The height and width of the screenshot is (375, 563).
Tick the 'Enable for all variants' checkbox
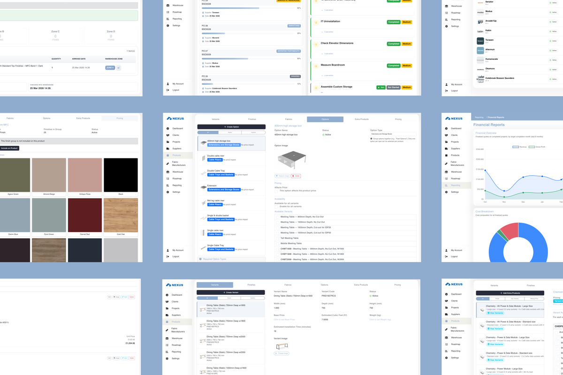276,206
